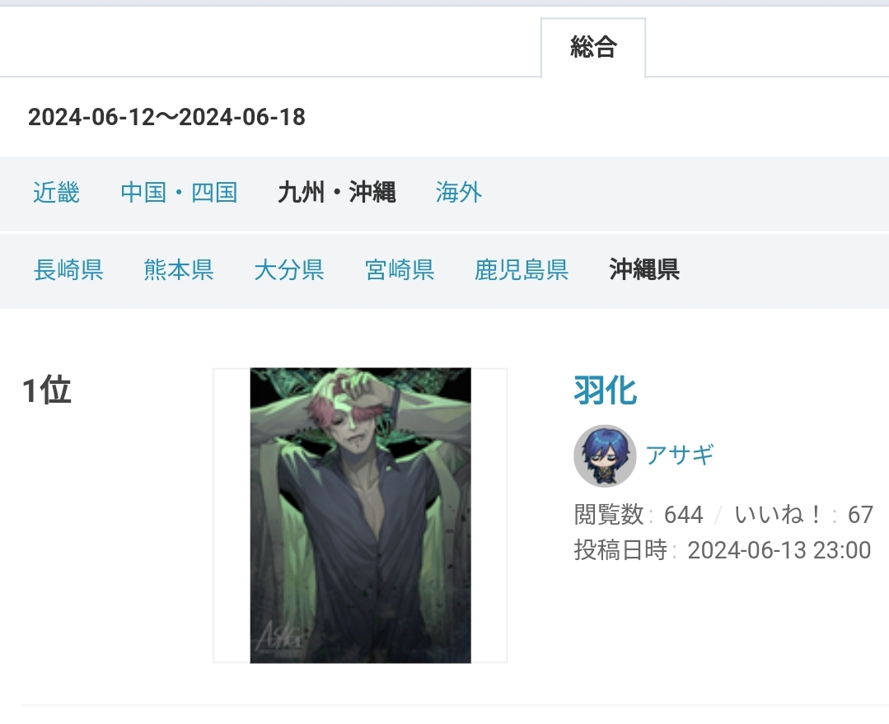Open the 羽化 artwork thumbnail
Viewport: 889px width, 724px height.
pyautogui.click(x=360, y=516)
